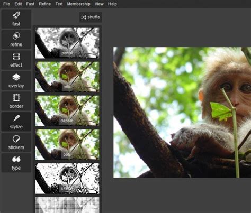The image size is (251, 213).
Task: Open the stickers tool
Action: coord(16,143)
